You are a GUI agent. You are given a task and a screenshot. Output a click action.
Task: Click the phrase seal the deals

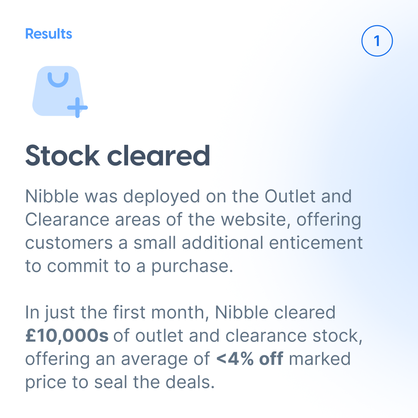click(154, 382)
